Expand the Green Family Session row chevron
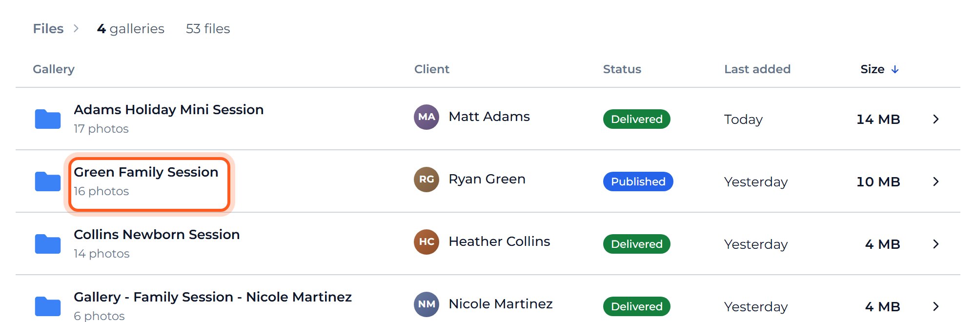This screenshot has height=322, width=976. click(x=935, y=181)
